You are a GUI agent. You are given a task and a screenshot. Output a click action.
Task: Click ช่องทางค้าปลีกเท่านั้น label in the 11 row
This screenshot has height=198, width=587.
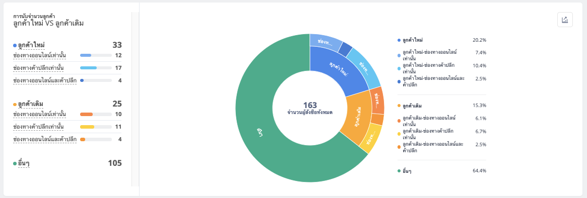38,127
